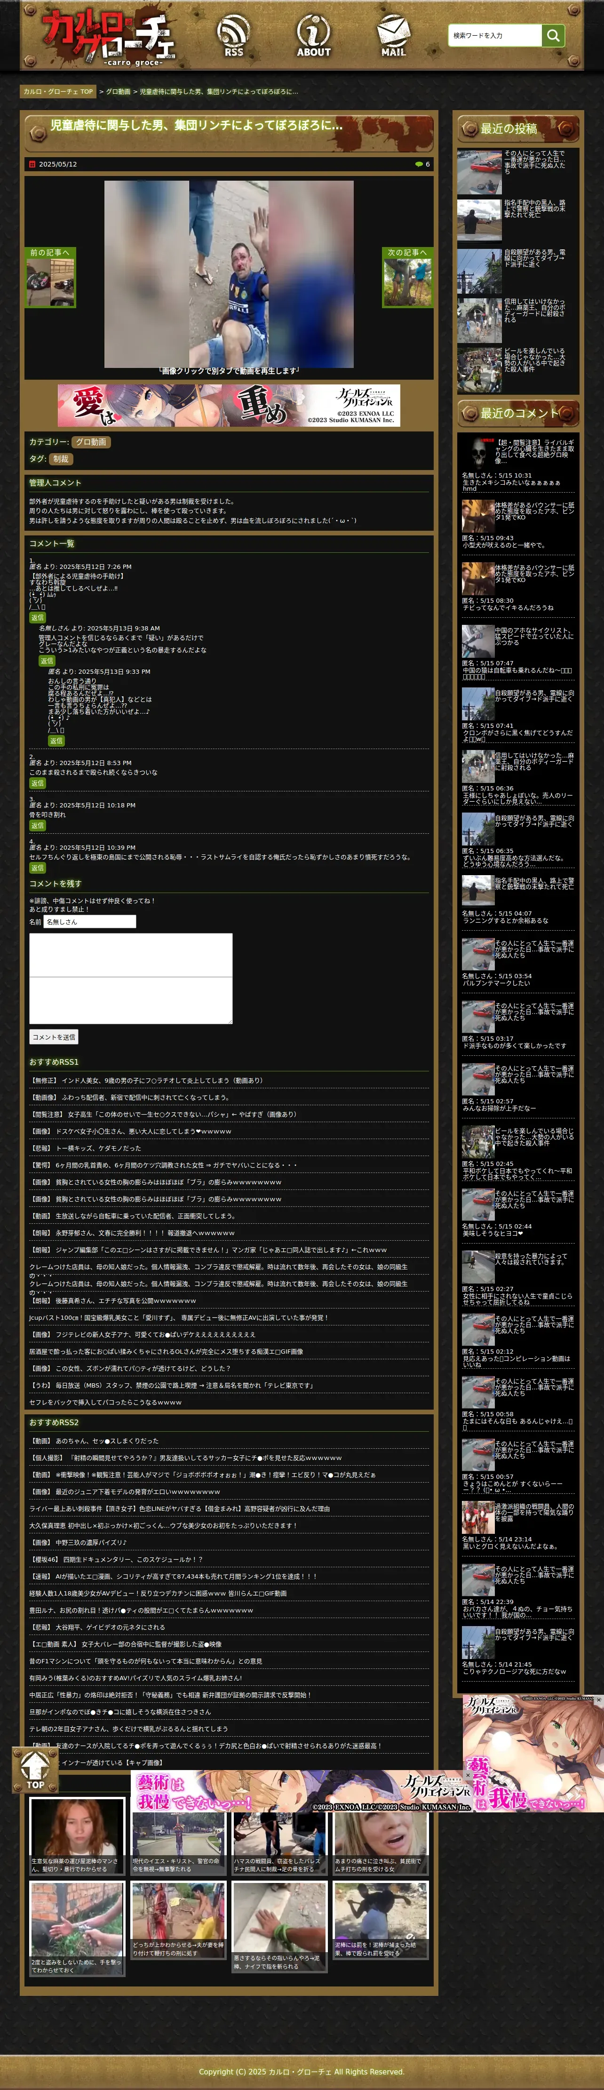Click the green search magnifier button
604x2090 pixels.
click(553, 35)
